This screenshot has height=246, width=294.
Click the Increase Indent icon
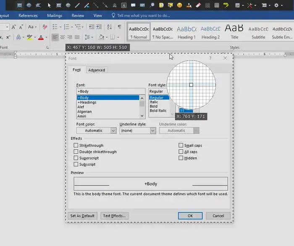(x=99, y=27)
